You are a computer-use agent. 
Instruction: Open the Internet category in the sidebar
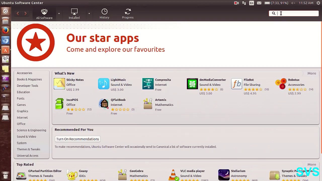22,117
